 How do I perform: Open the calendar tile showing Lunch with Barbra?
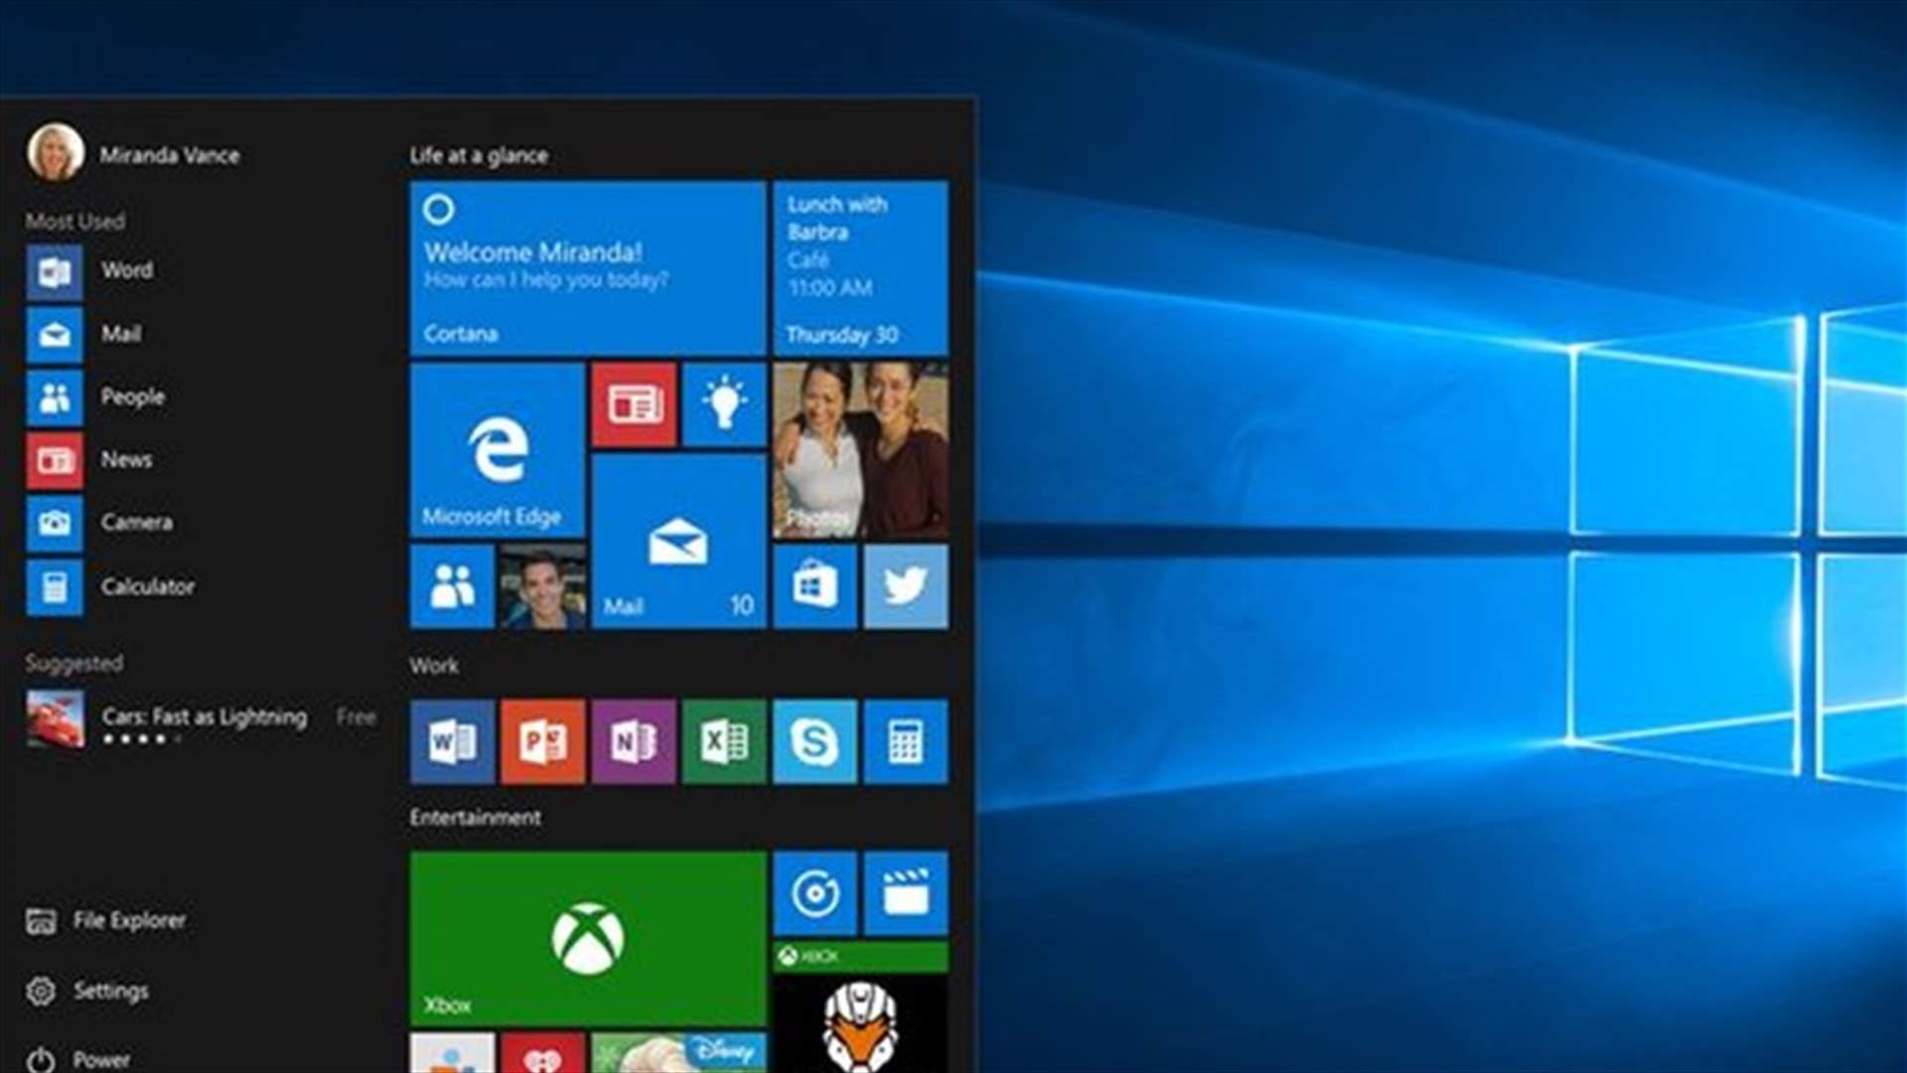(860, 268)
